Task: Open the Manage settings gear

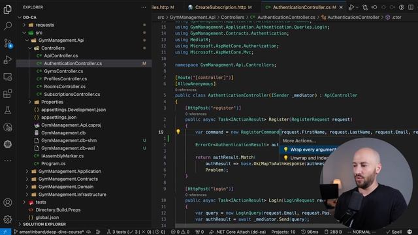Action: [x=7, y=219]
